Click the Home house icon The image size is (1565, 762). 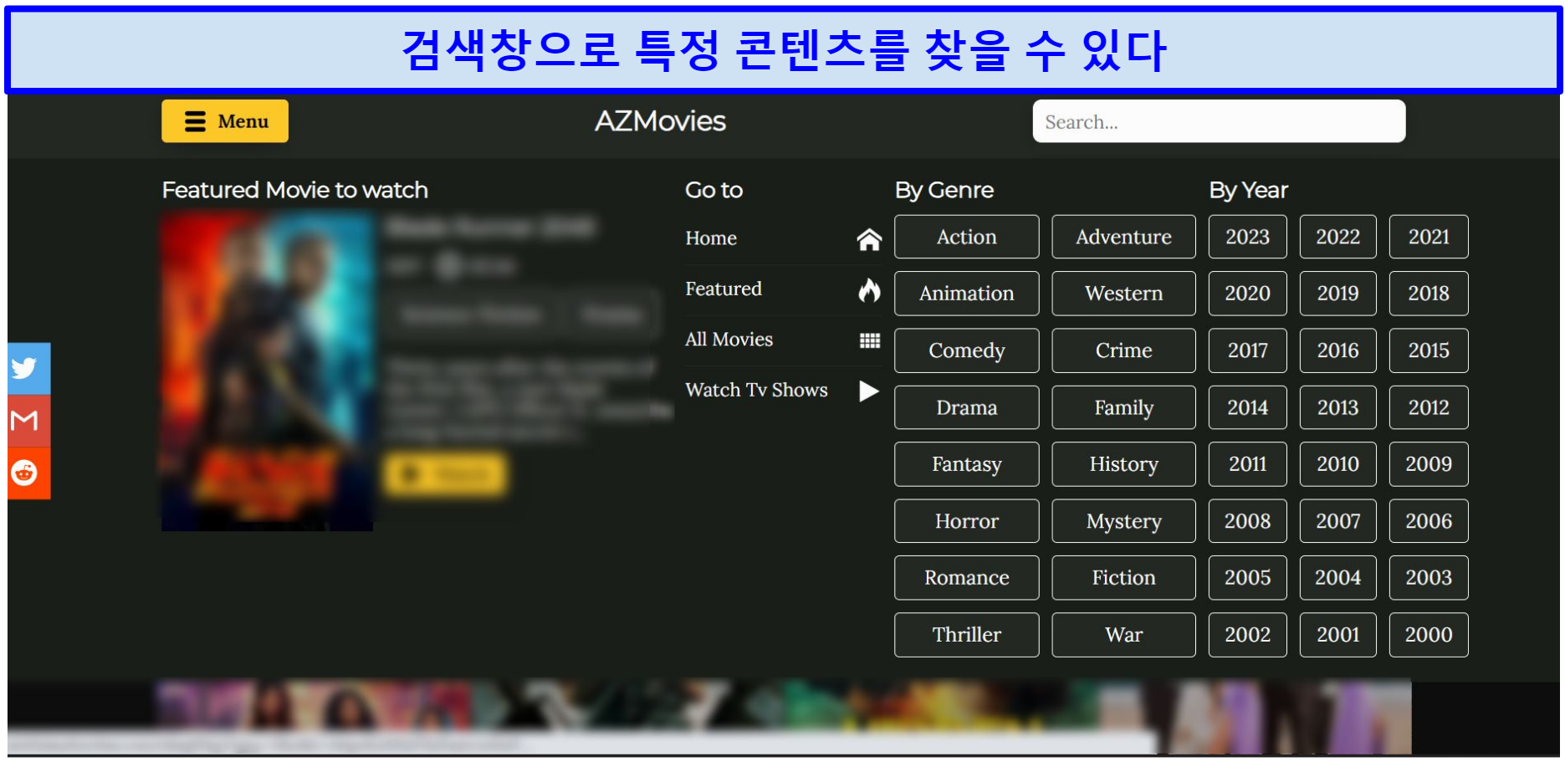pyautogui.click(x=869, y=239)
